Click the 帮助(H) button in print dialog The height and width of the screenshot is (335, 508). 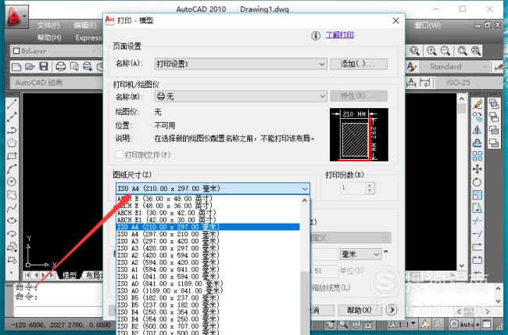point(360,310)
